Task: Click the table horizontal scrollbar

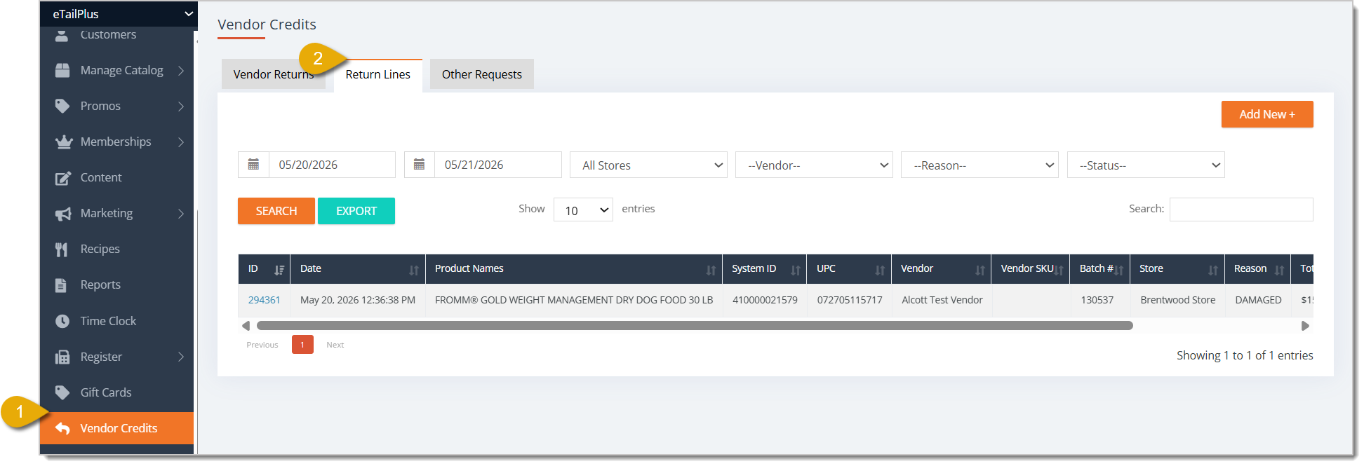Action: pyautogui.click(x=695, y=326)
